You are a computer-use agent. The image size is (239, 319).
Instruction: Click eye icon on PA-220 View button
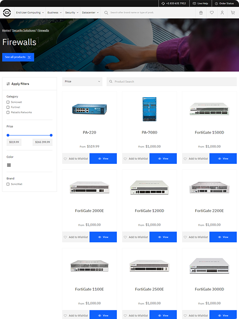point(100,159)
